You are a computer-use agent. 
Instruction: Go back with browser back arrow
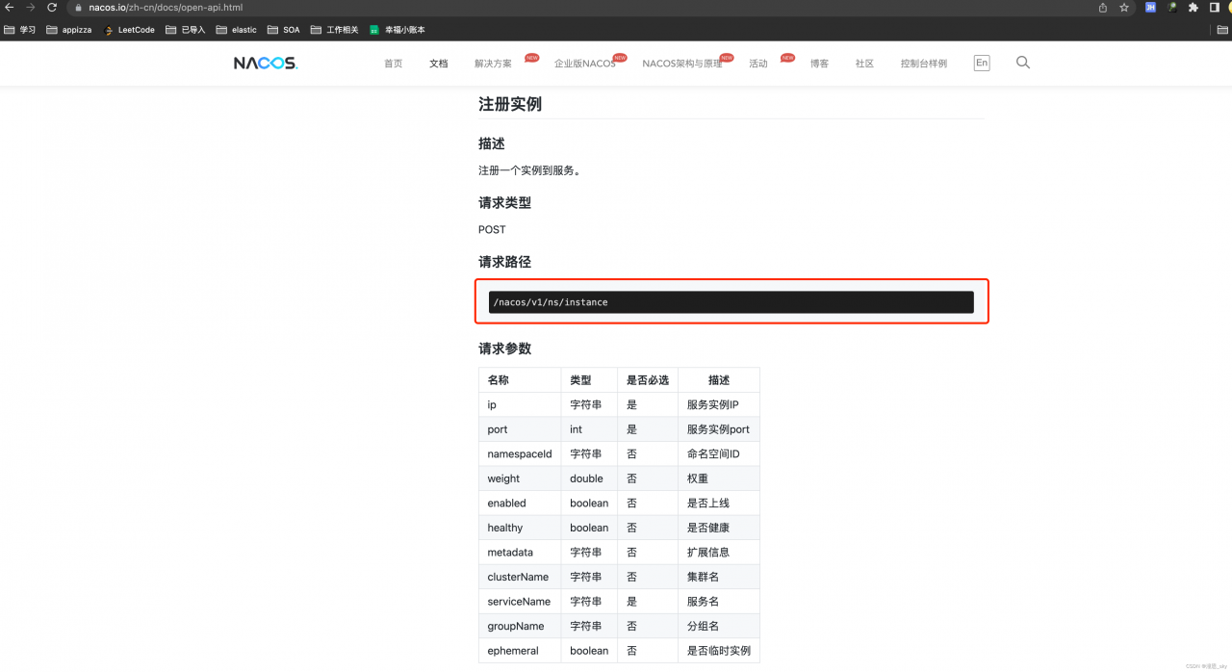[x=9, y=8]
